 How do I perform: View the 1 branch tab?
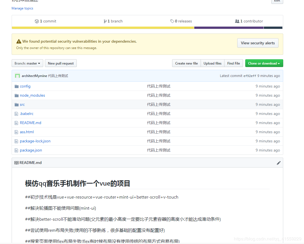coord(113,21)
